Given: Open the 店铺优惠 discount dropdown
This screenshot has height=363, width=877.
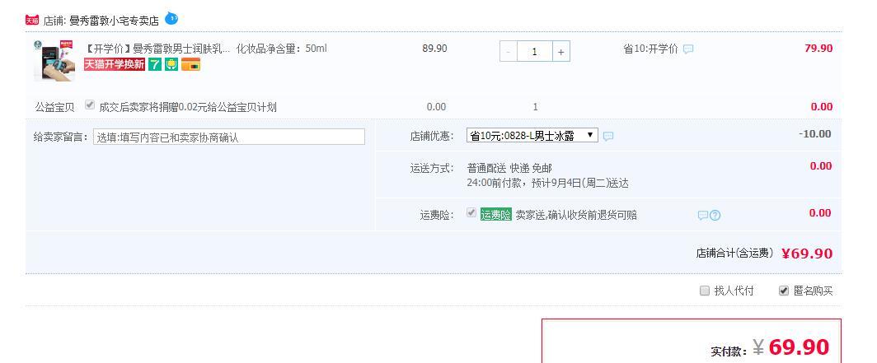Looking at the screenshot, I should tap(532, 135).
